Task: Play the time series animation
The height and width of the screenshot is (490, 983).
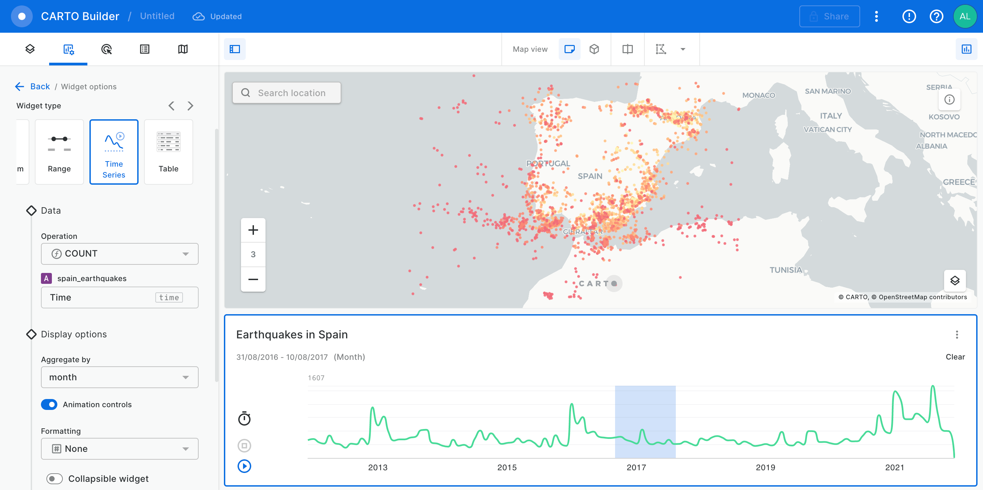Action: tap(244, 466)
